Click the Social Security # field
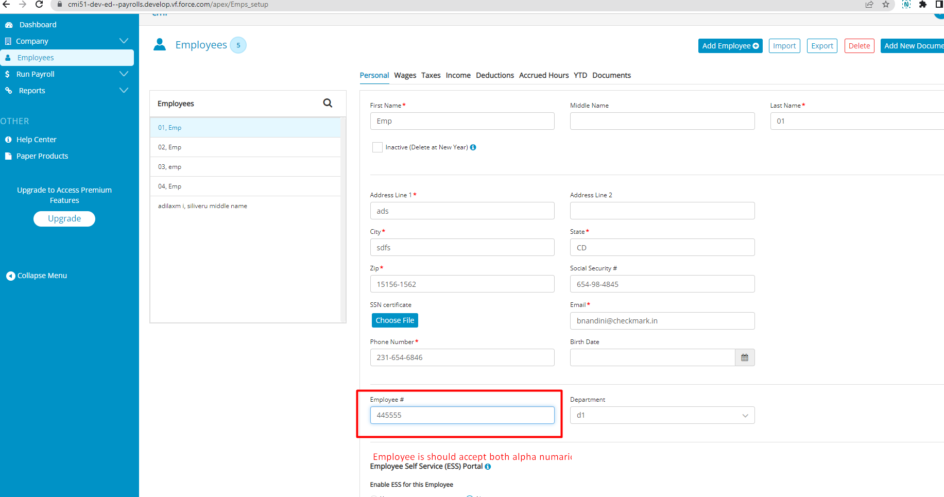 pyautogui.click(x=662, y=284)
